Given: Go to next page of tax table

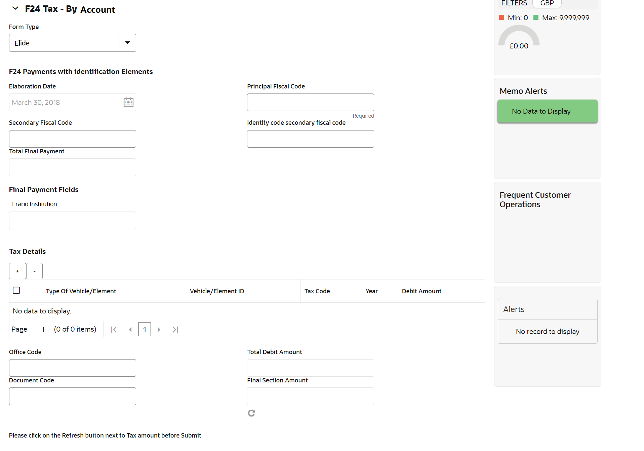Looking at the screenshot, I should [x=159, y=330].
